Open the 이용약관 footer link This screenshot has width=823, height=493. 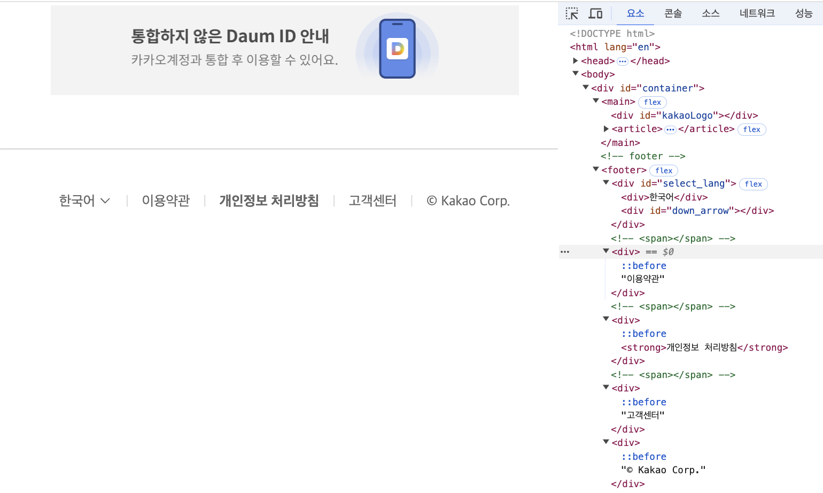tap(166, 201)
